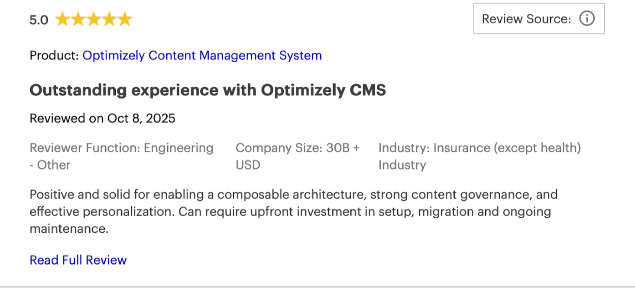635x288 pixels.
Task: Click the grey divider line below the review
Action: [x=317, y=286]
